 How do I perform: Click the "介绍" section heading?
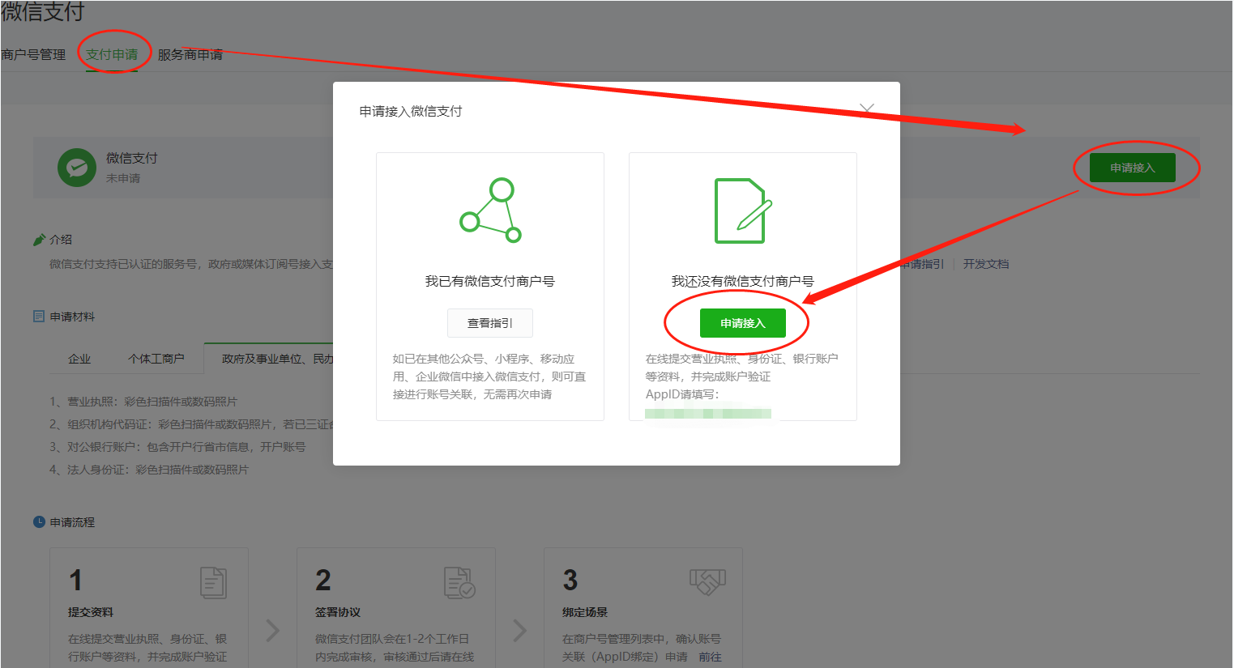tap(61, 240)
